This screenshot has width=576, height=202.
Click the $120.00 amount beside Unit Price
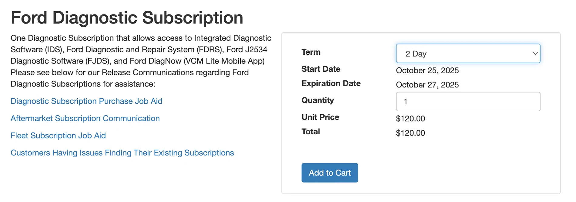click(410, 119)
